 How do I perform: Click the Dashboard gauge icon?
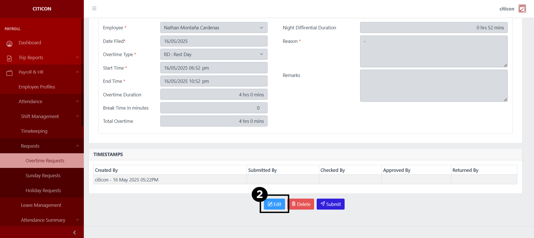click(x=9, y=43)
